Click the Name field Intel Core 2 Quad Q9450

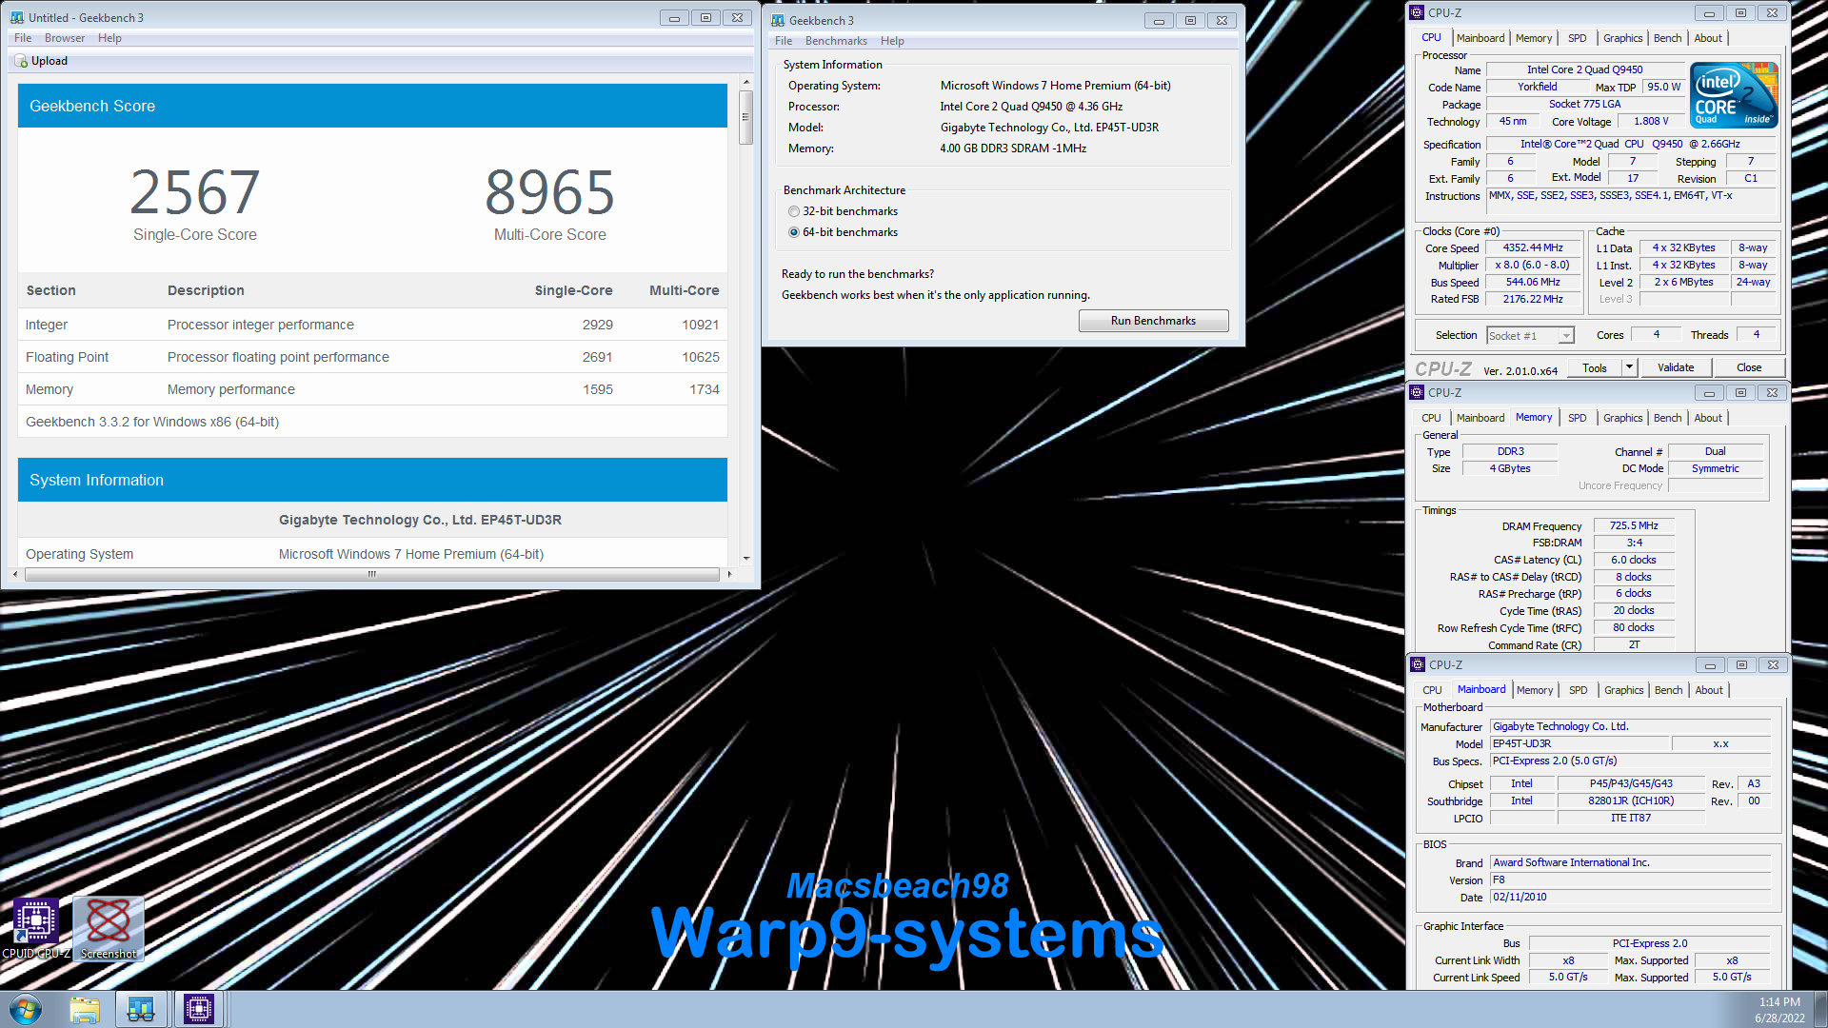point(1584,69)
